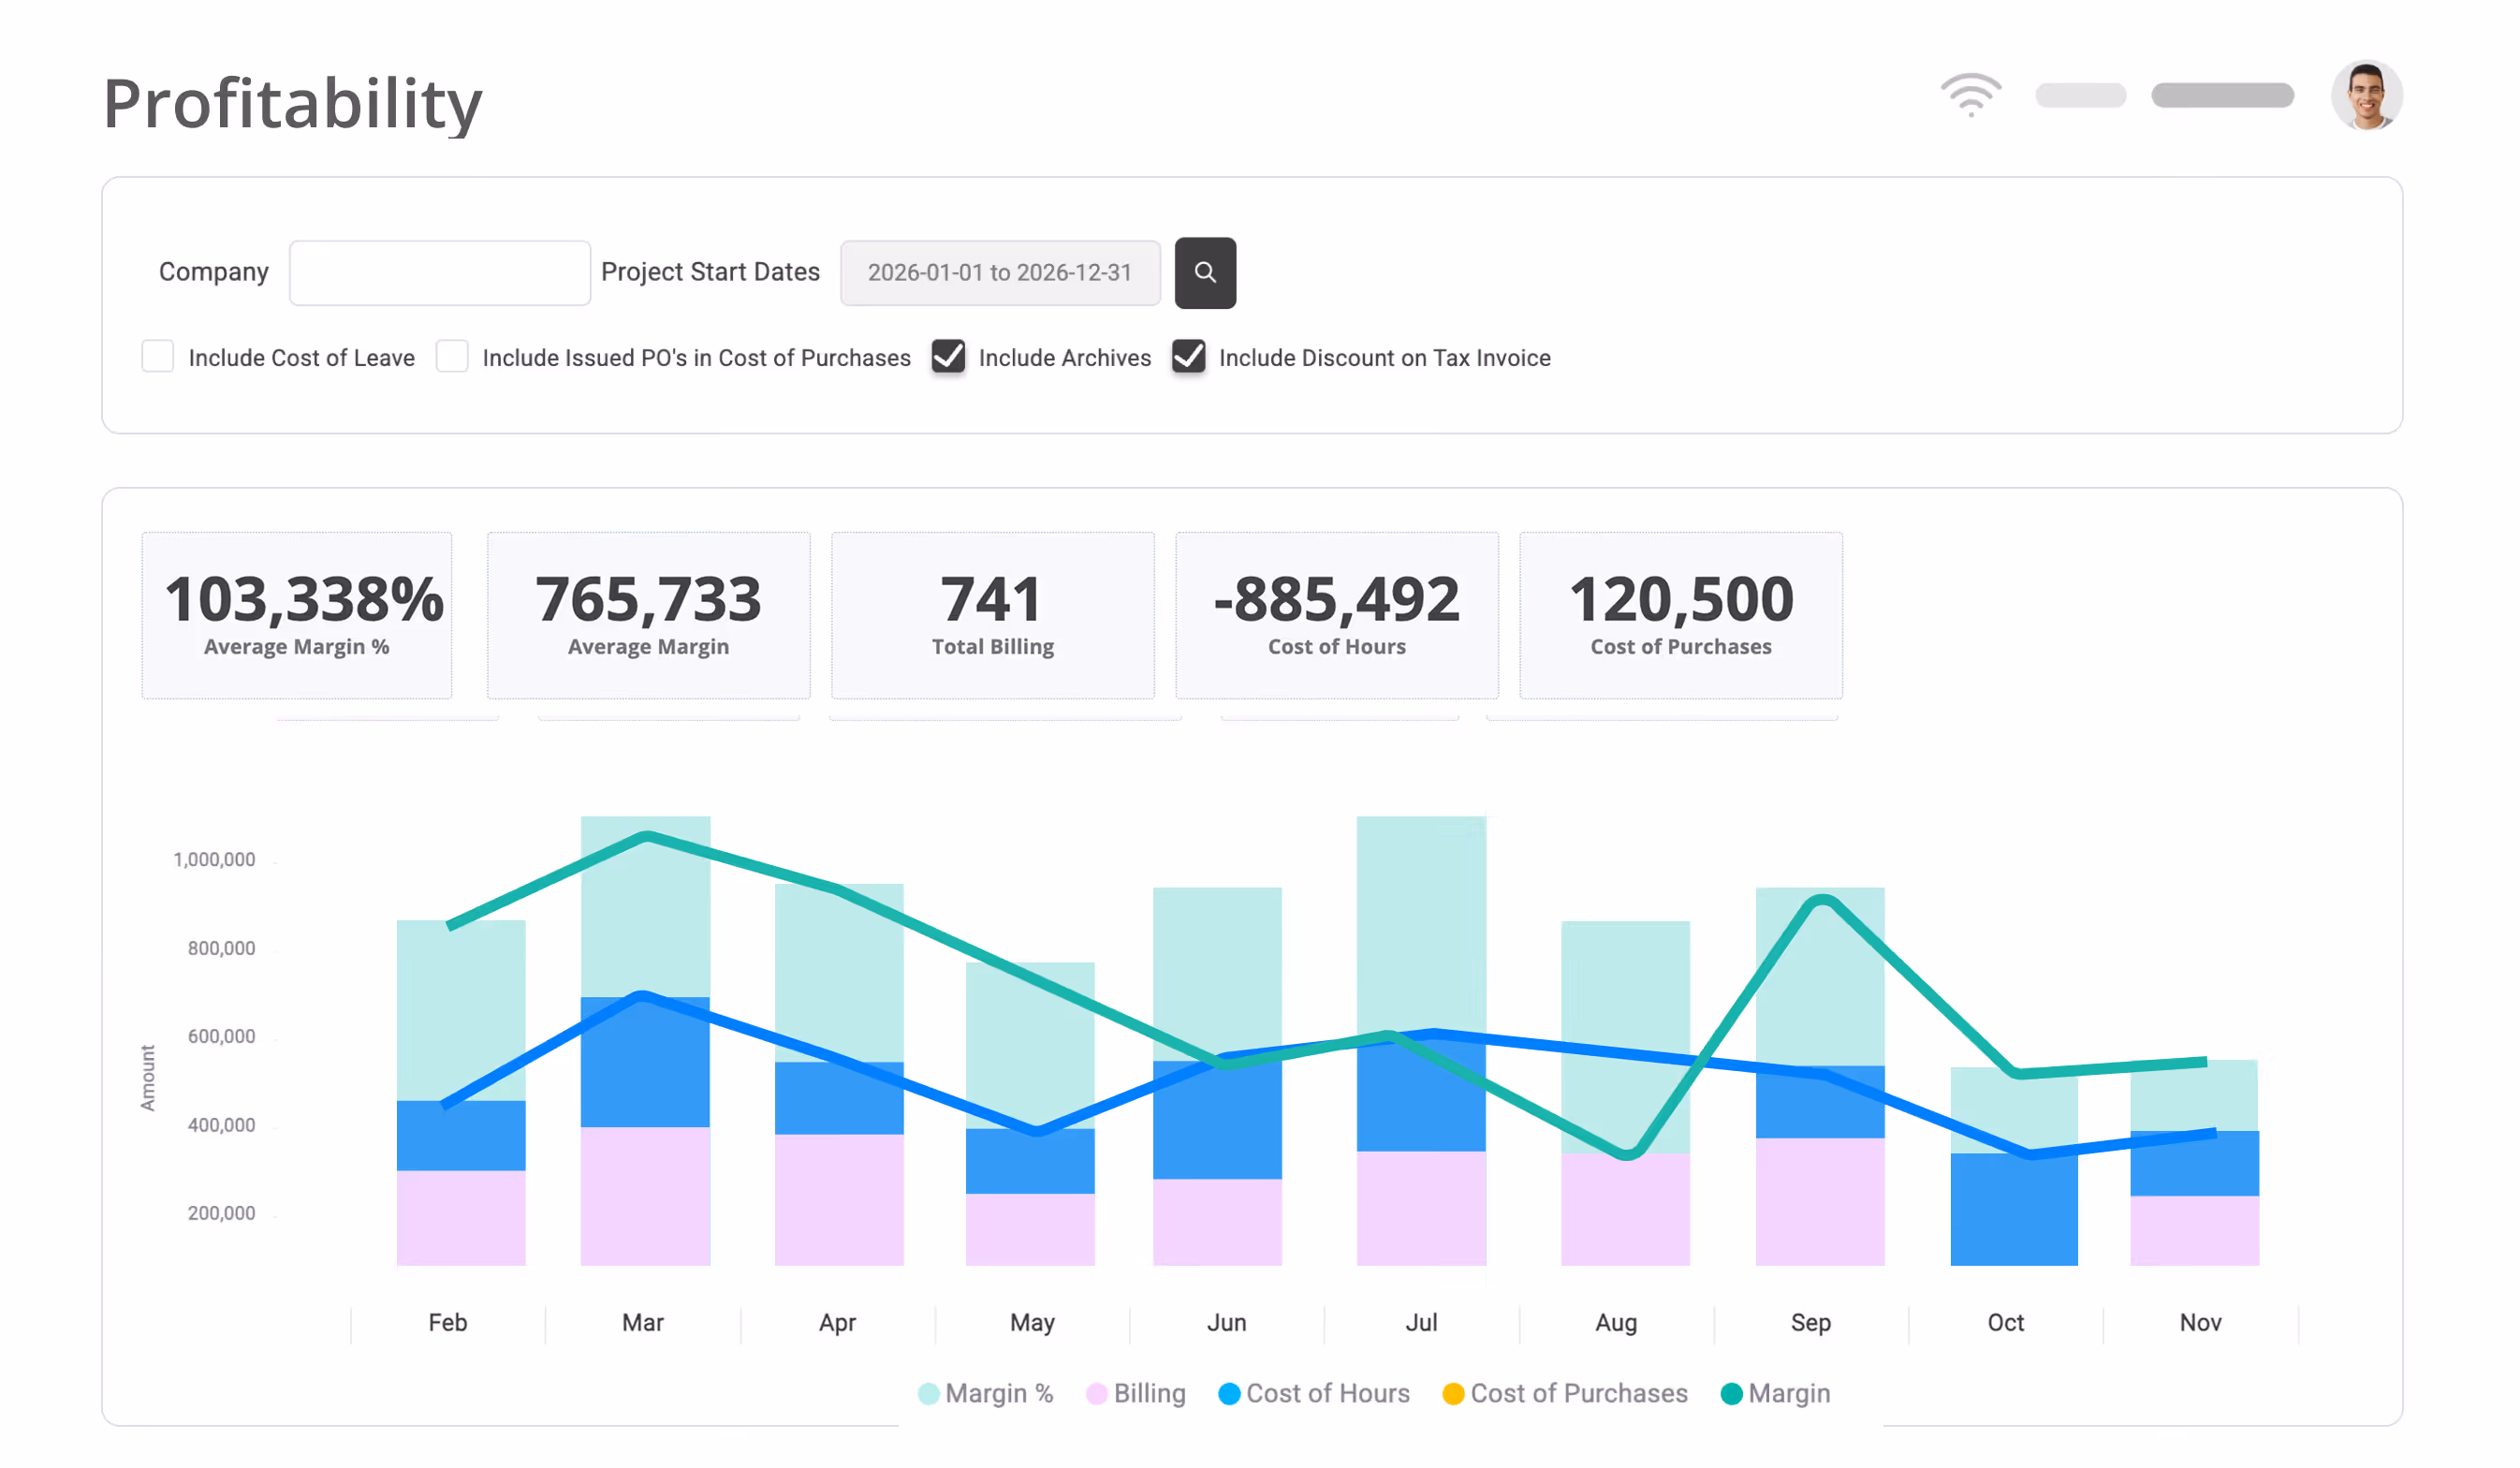Click the Project Start Dates label
Viewport: 2520px width, 1468px height.
pos(710,272)
